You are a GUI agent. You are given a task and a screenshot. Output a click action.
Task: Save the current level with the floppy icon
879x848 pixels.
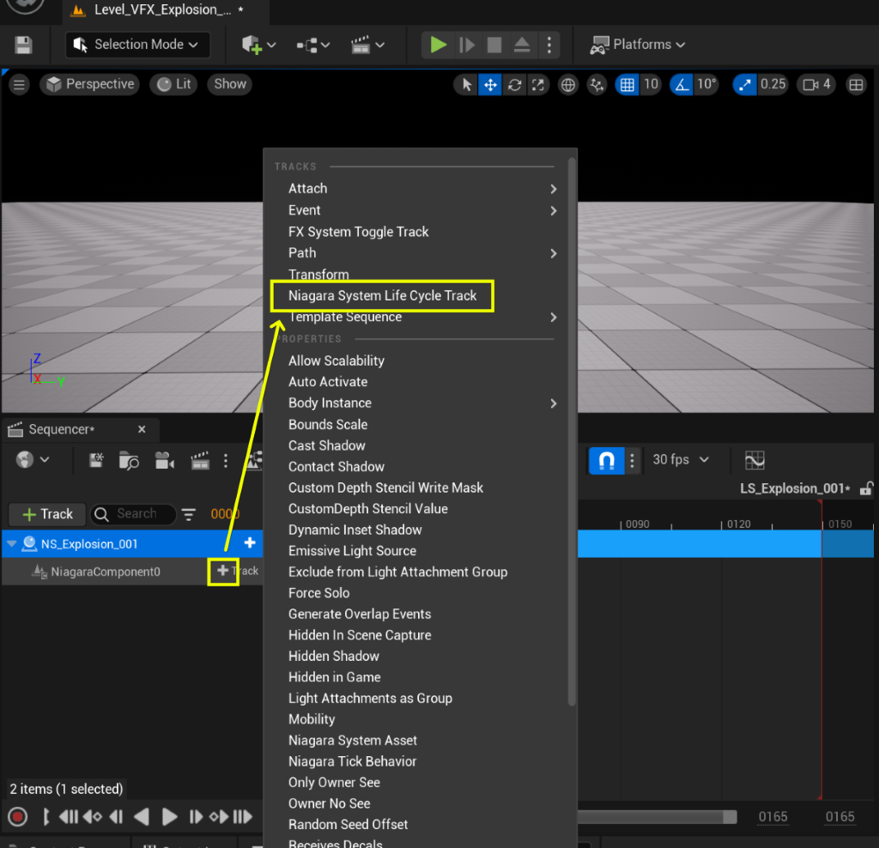23,45
